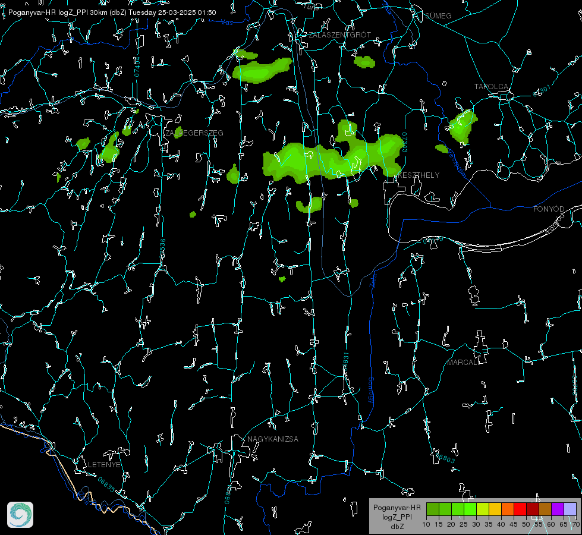Viewport: 582px width, 535px height.
Task: Pick the 40–45 dBZ orange swatch
Action: point(508,509)
